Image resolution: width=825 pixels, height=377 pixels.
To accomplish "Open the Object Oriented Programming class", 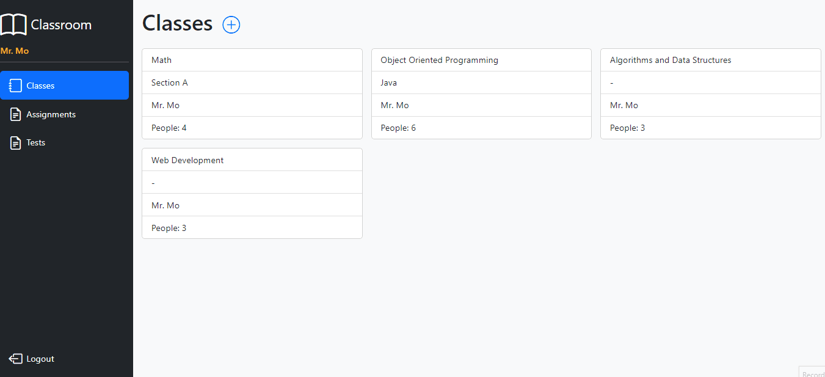I will click(481, 59).
